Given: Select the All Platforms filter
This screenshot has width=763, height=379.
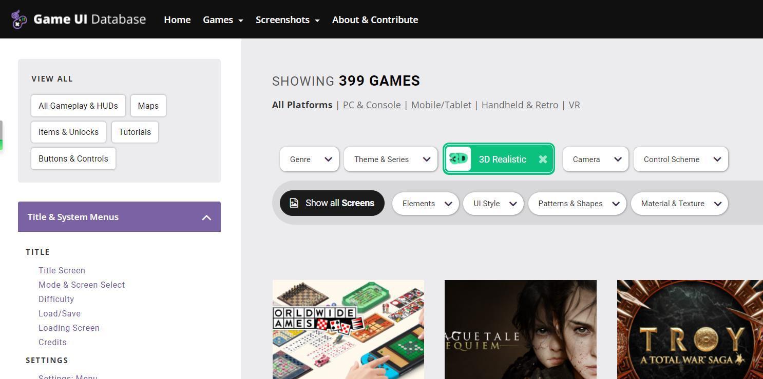Looking at the screenshot, I should pos(302,105).
